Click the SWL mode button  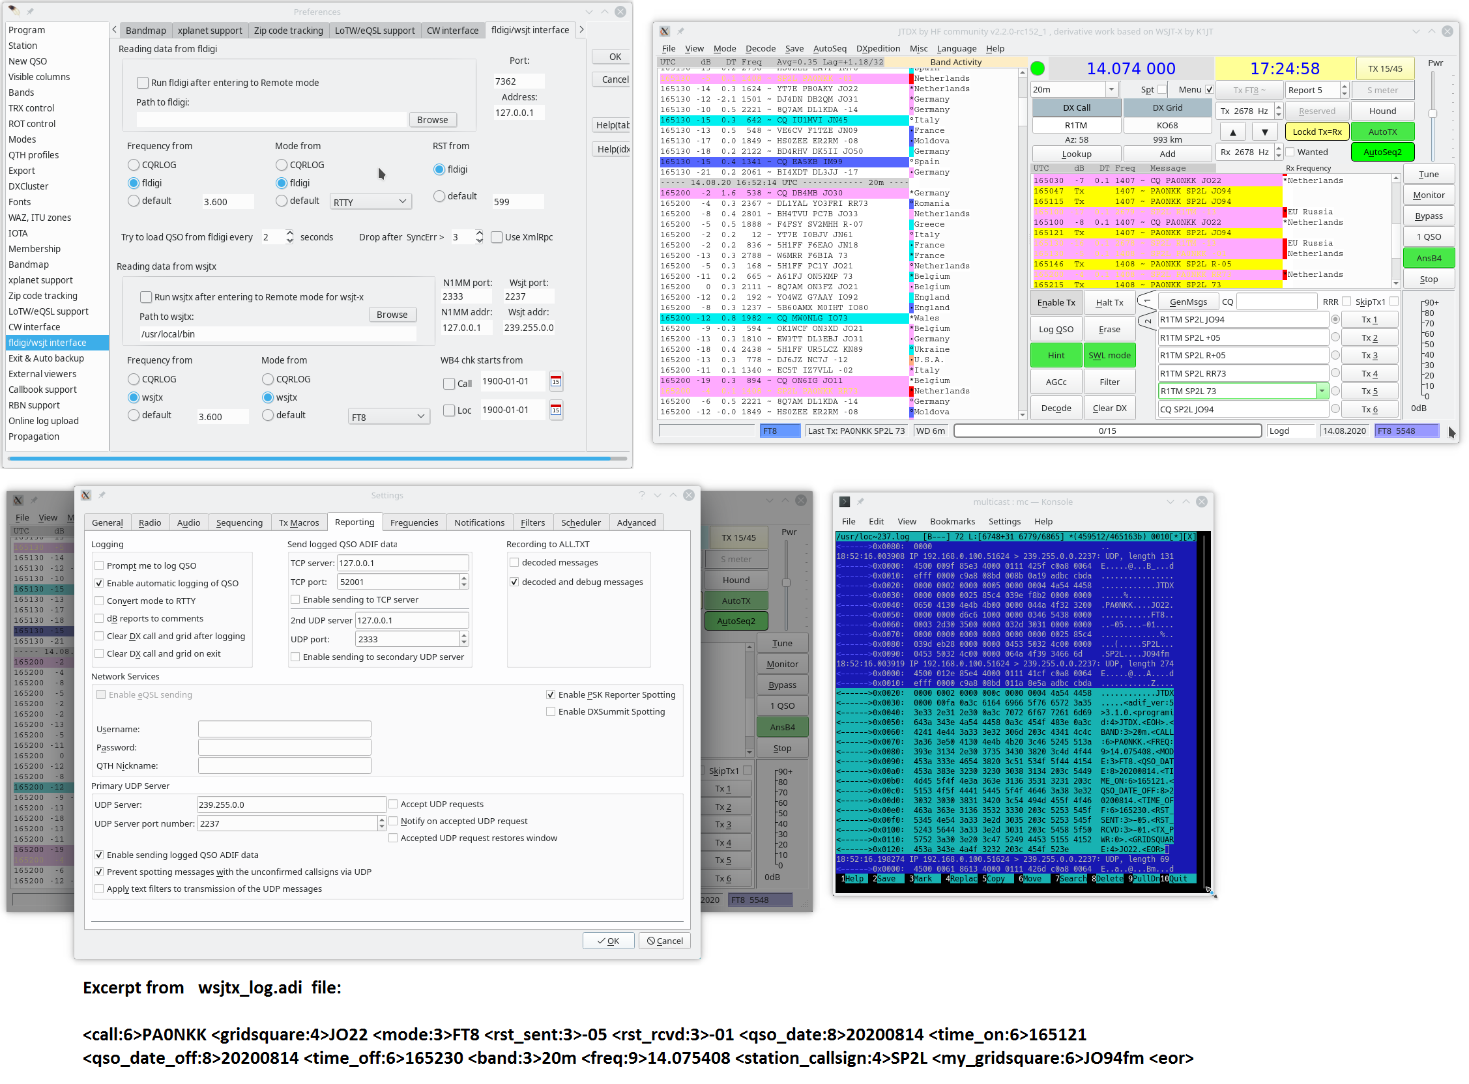[x=1109, y=356]
